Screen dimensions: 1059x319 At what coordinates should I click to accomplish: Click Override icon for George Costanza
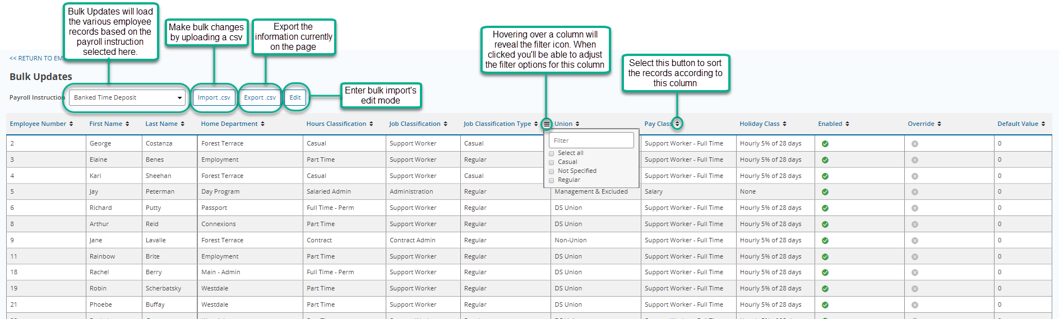915,144
